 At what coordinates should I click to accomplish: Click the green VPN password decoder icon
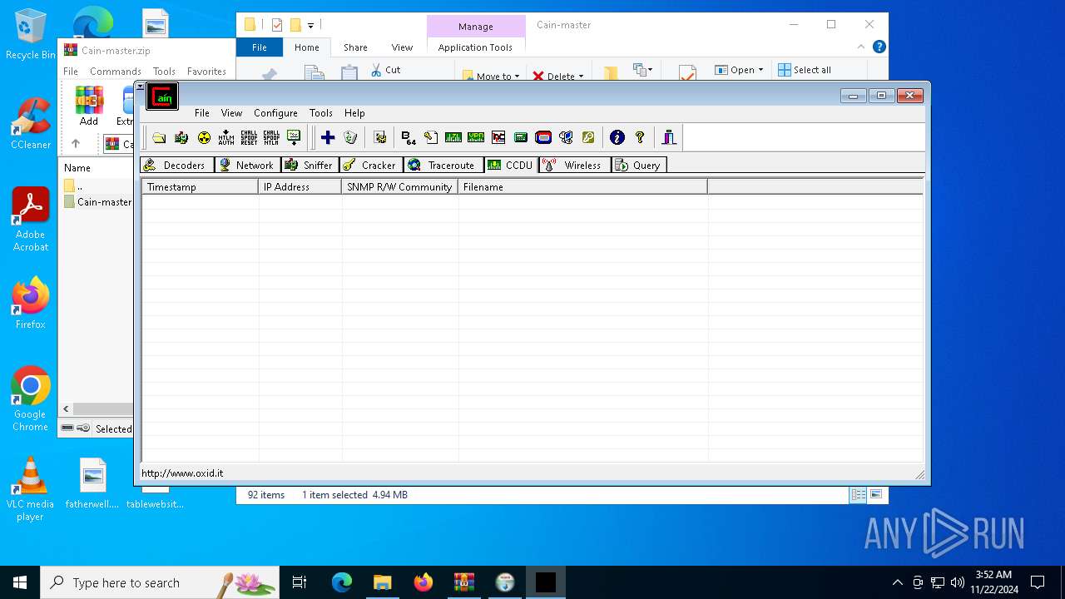476,138
